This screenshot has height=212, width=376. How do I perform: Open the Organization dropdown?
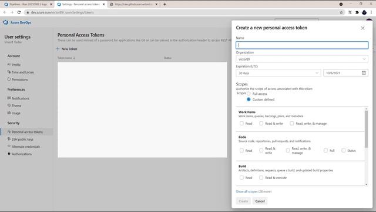coord(302,59)
